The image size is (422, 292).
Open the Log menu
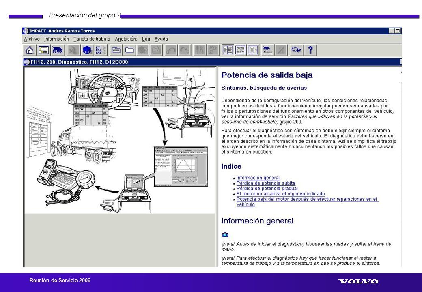[146, 39]
